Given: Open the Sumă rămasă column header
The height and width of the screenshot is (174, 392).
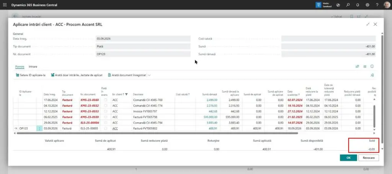Looking at the screenshot, I should [210, 95].
